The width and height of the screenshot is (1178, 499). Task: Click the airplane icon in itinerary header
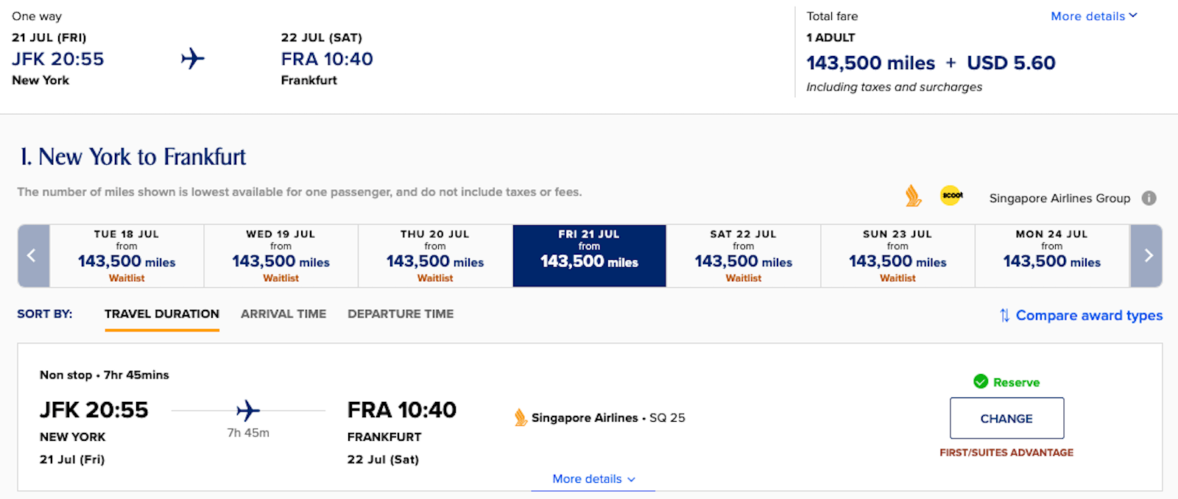193,58
